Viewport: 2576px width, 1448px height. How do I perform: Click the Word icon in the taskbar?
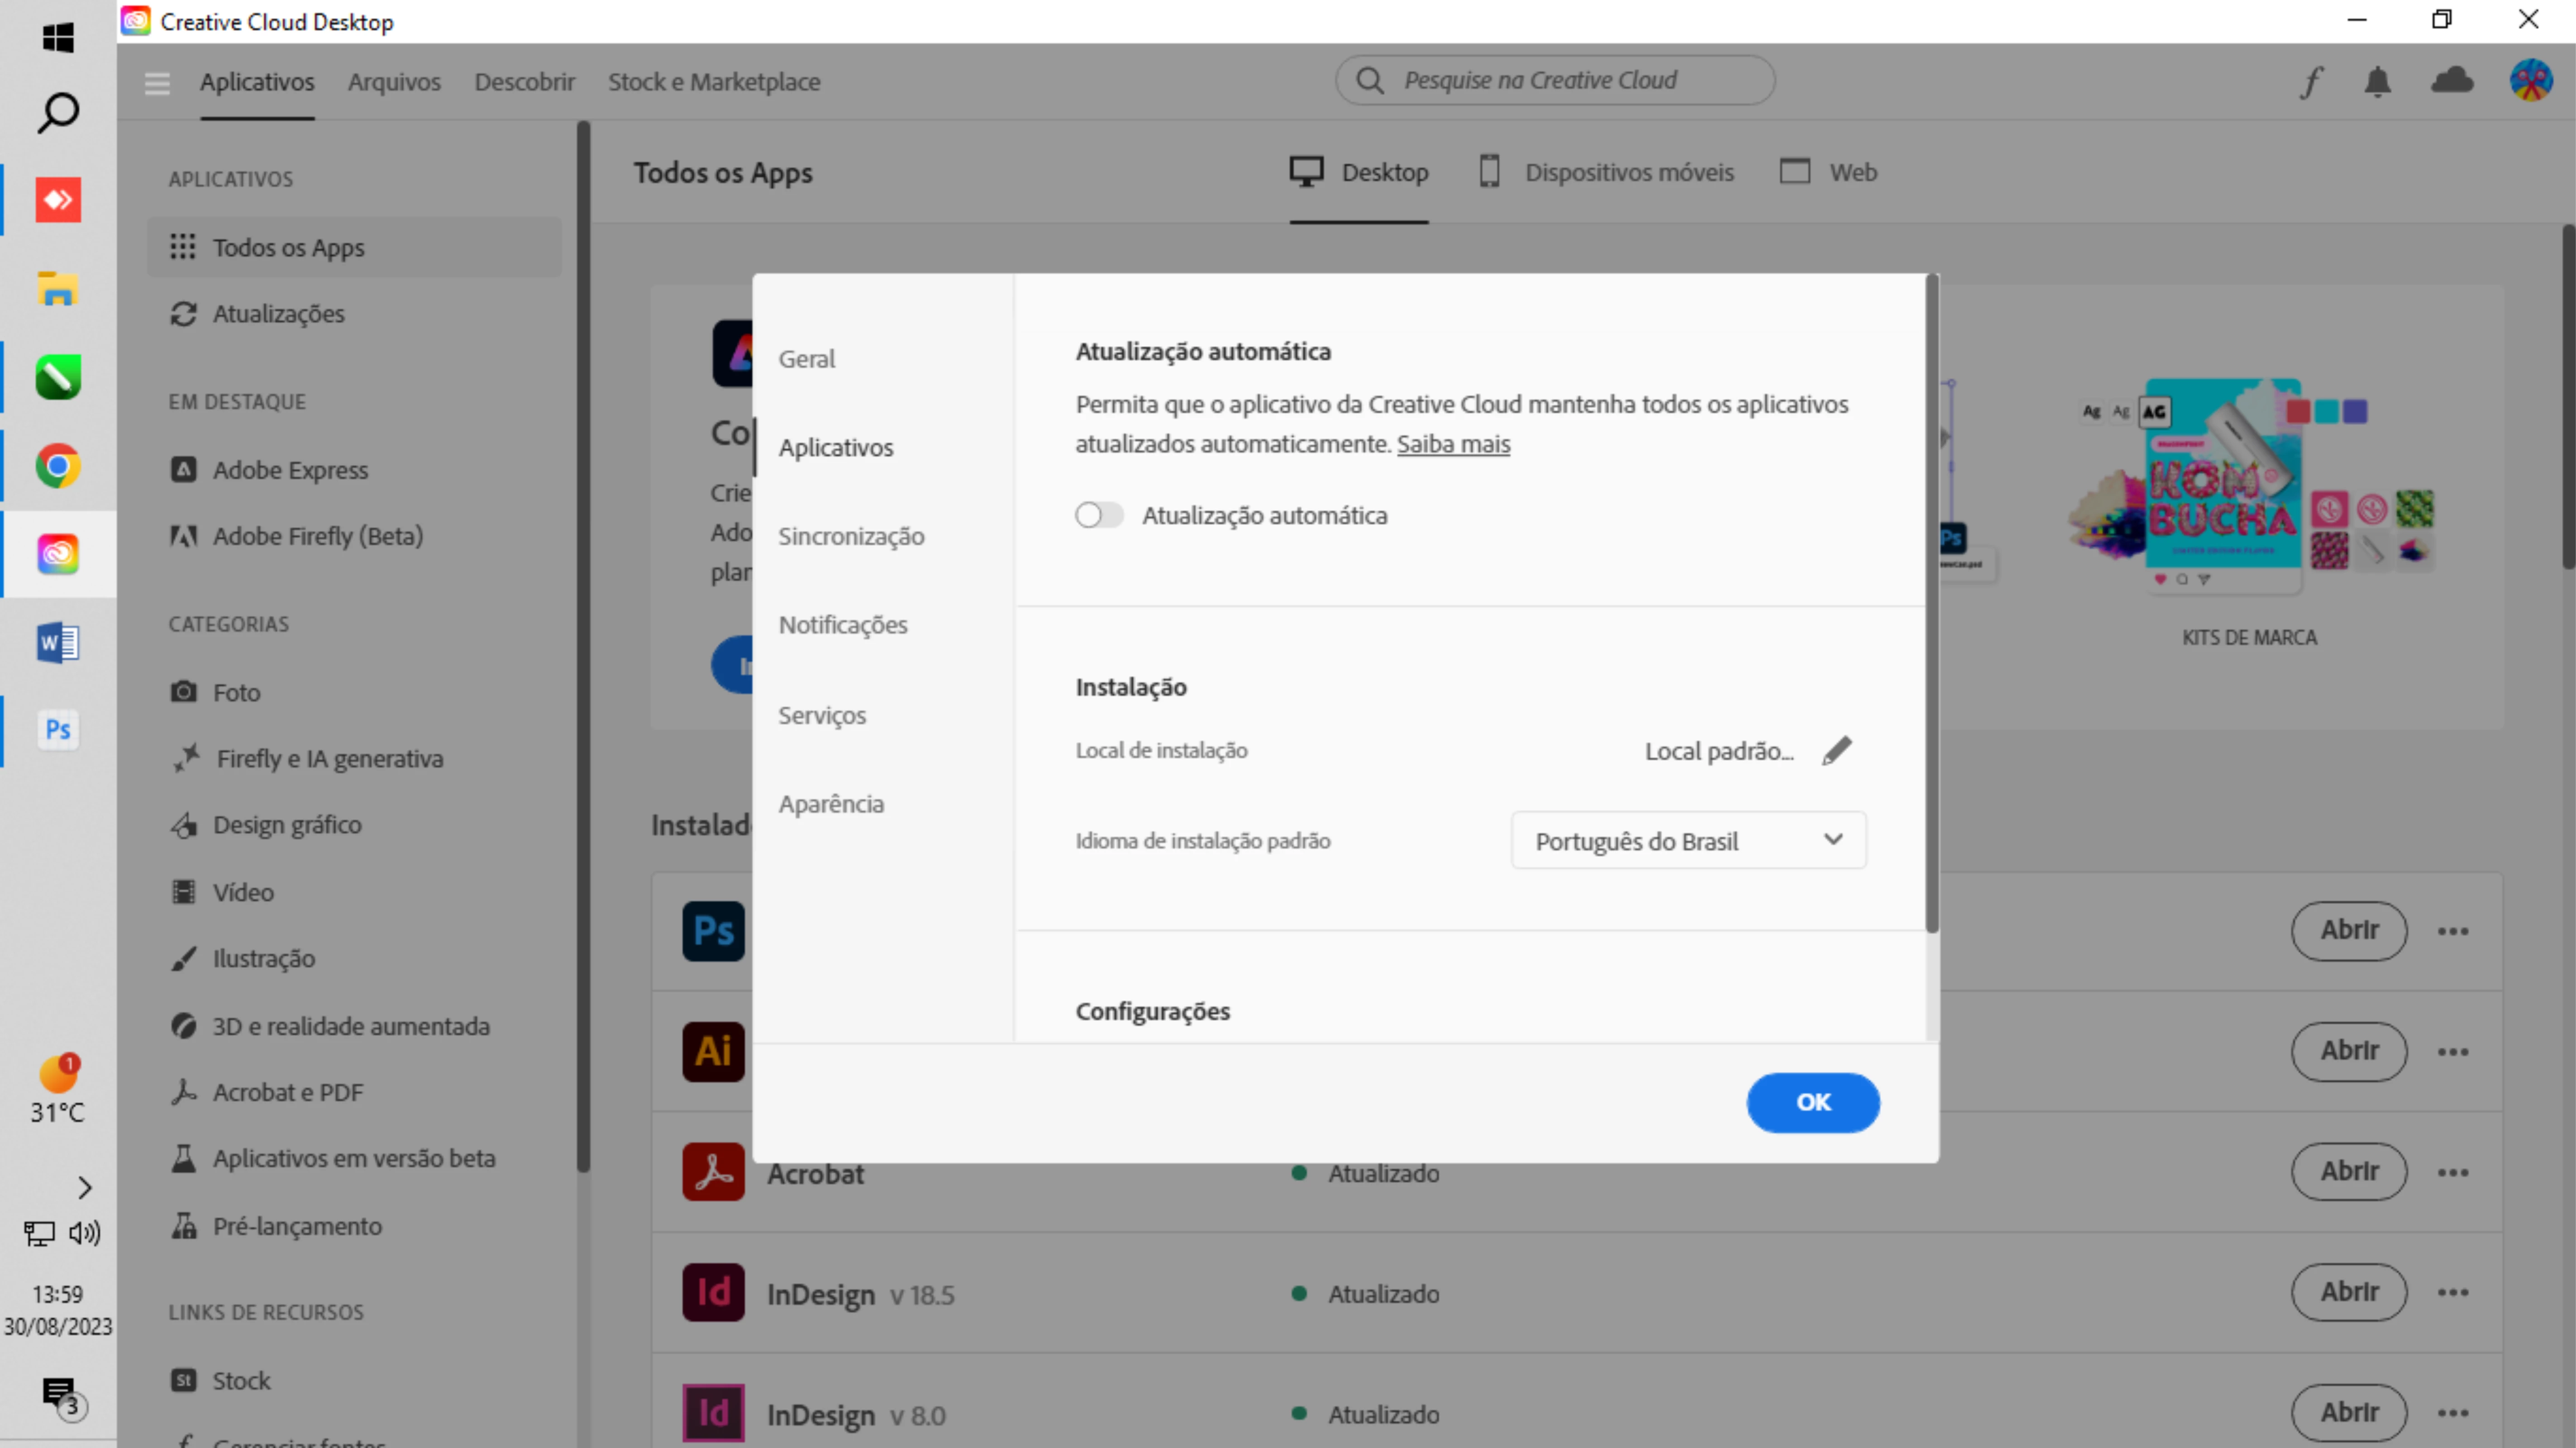58,642
